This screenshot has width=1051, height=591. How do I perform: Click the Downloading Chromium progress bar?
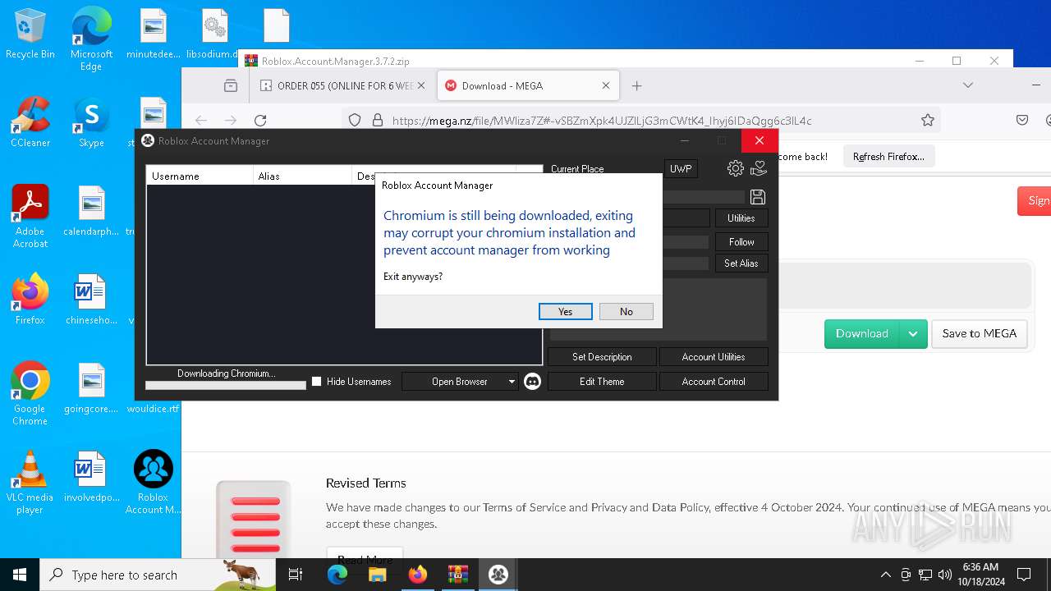coord(226,384)
